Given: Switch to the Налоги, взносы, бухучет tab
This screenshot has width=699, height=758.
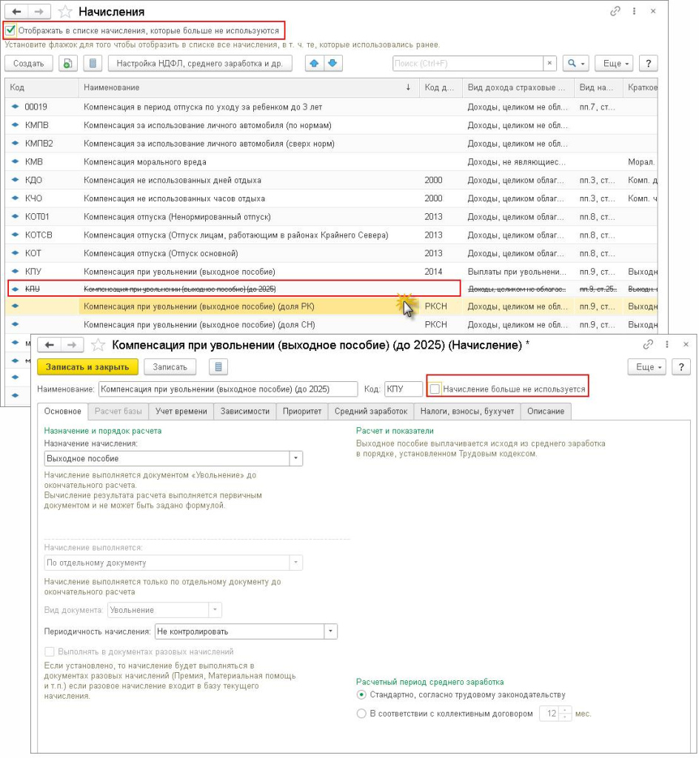Looking at the screenshot, I should [467, 412].
